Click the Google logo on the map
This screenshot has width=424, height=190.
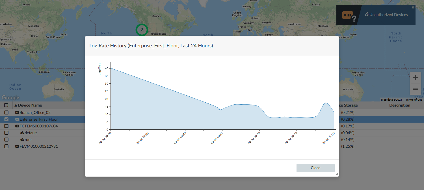10,98
